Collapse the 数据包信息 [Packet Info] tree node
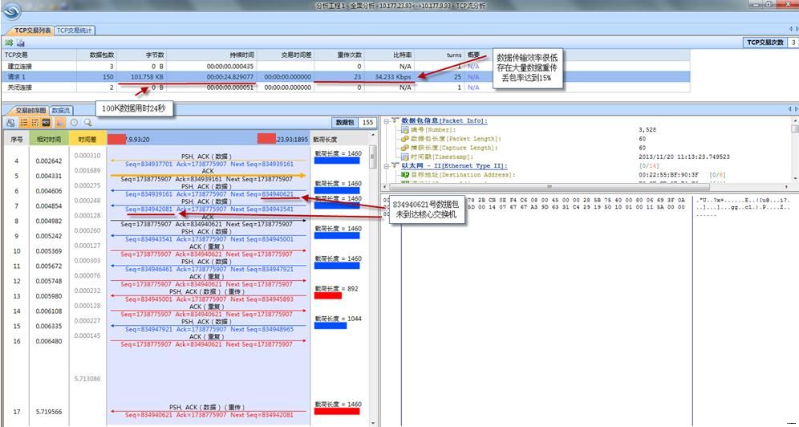799x427 pixels. tap(387, 121)
